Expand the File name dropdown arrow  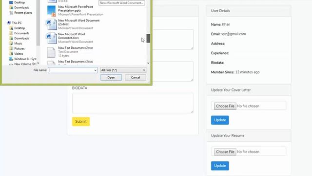(x=96, y=70)
